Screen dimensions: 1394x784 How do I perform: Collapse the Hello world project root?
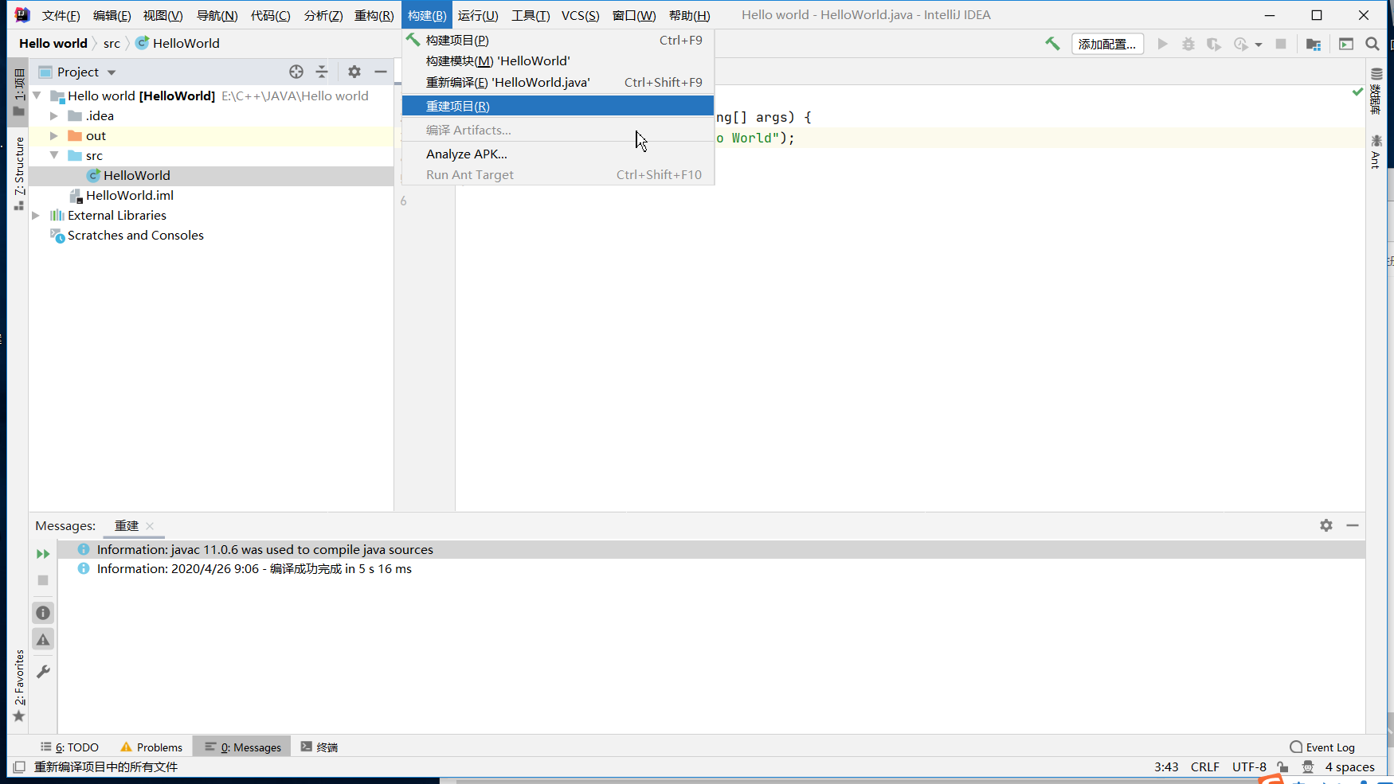[37, 96]
